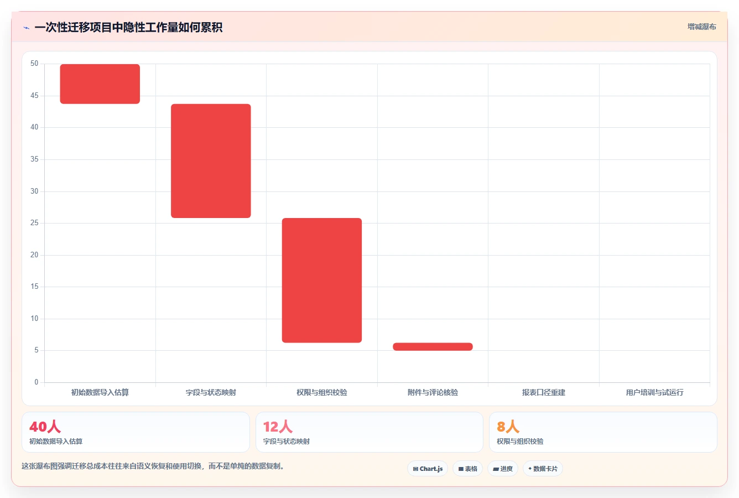Click the y-axis value 0
This screenshot has width=739, height=498.
pos(37,382)
